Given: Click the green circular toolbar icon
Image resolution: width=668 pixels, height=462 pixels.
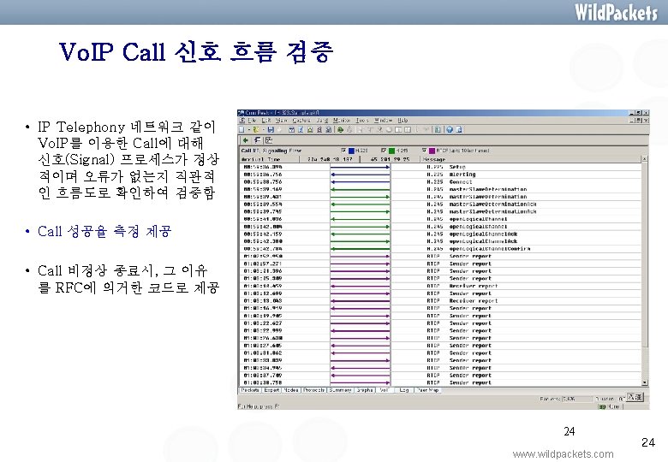Looking at the screenshot, I should pyautogui.click(x=340, y=130).
